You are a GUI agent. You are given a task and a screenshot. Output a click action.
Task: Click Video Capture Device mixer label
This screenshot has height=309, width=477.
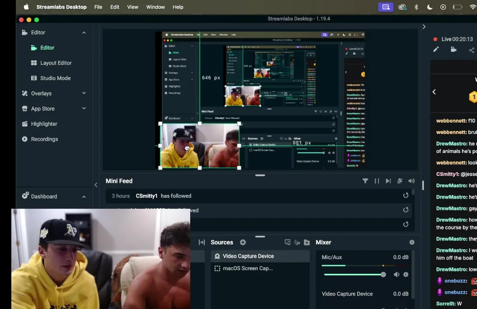tap(347, 294)
